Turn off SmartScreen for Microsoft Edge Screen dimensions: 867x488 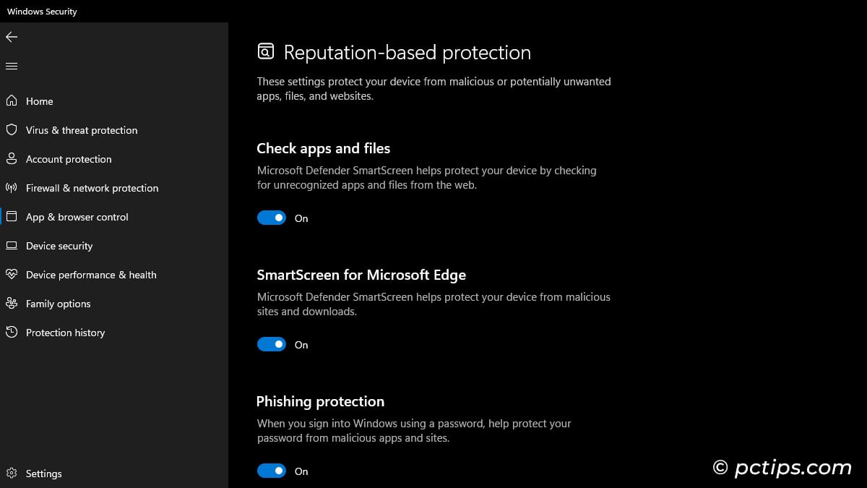click(272, 344)
